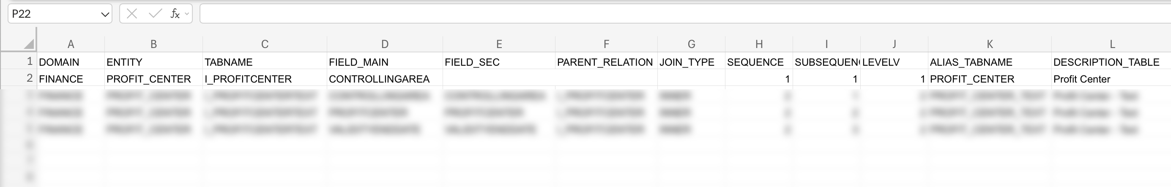Viewport: 1171px width, 187px height.
Task: Select column L header
Action: (1112, 44)
